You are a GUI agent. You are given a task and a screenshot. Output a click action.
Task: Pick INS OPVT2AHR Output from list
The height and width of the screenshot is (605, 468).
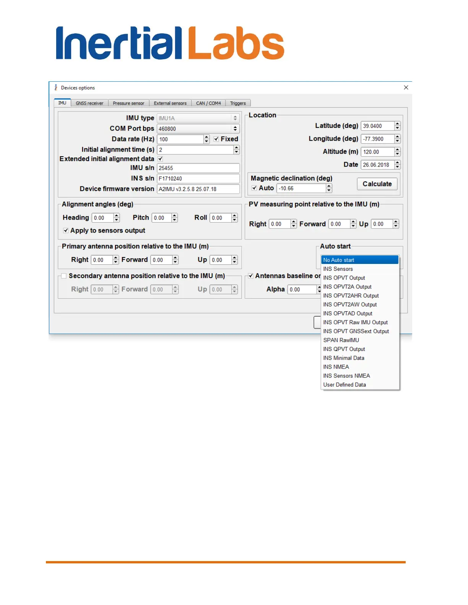[360, 296]
